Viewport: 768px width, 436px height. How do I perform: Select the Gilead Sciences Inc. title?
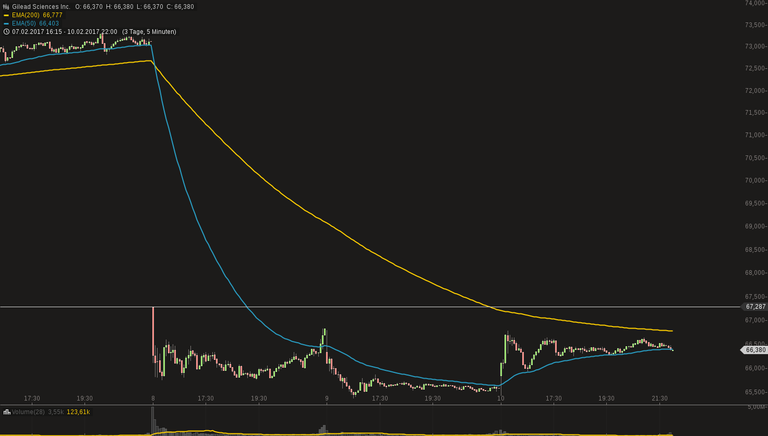pyautogui.click(x=41, y=7)
